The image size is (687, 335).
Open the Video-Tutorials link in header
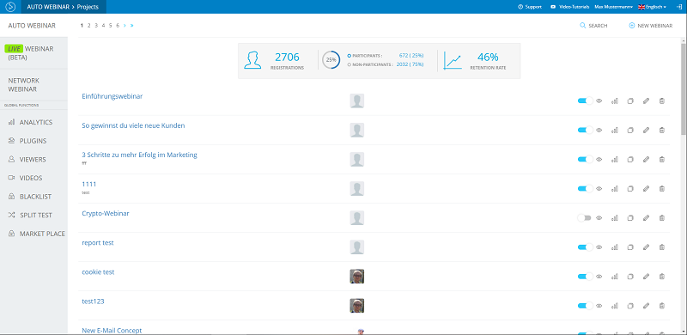coord(569,7)
